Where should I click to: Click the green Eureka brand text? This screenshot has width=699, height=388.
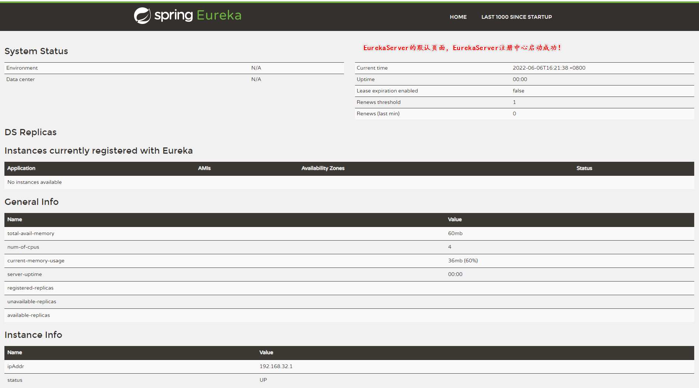(219, 15)
